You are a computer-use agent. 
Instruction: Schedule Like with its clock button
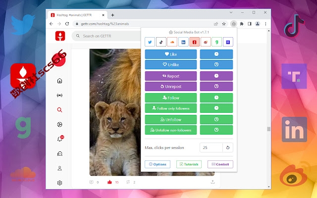216,54
